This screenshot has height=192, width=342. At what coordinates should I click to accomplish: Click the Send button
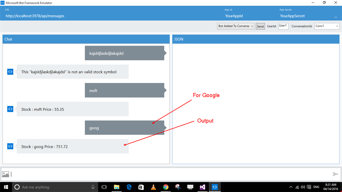point(260,26)
